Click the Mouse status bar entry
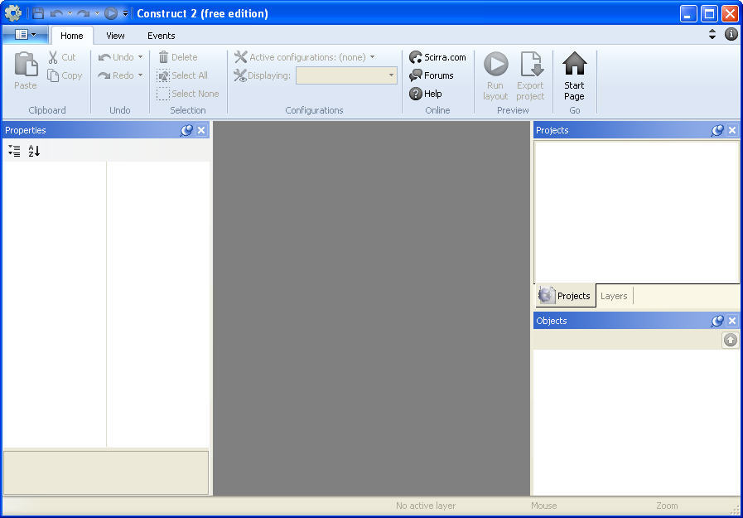The height and width of the screenshot is (518, 743). tap(544, 506)
